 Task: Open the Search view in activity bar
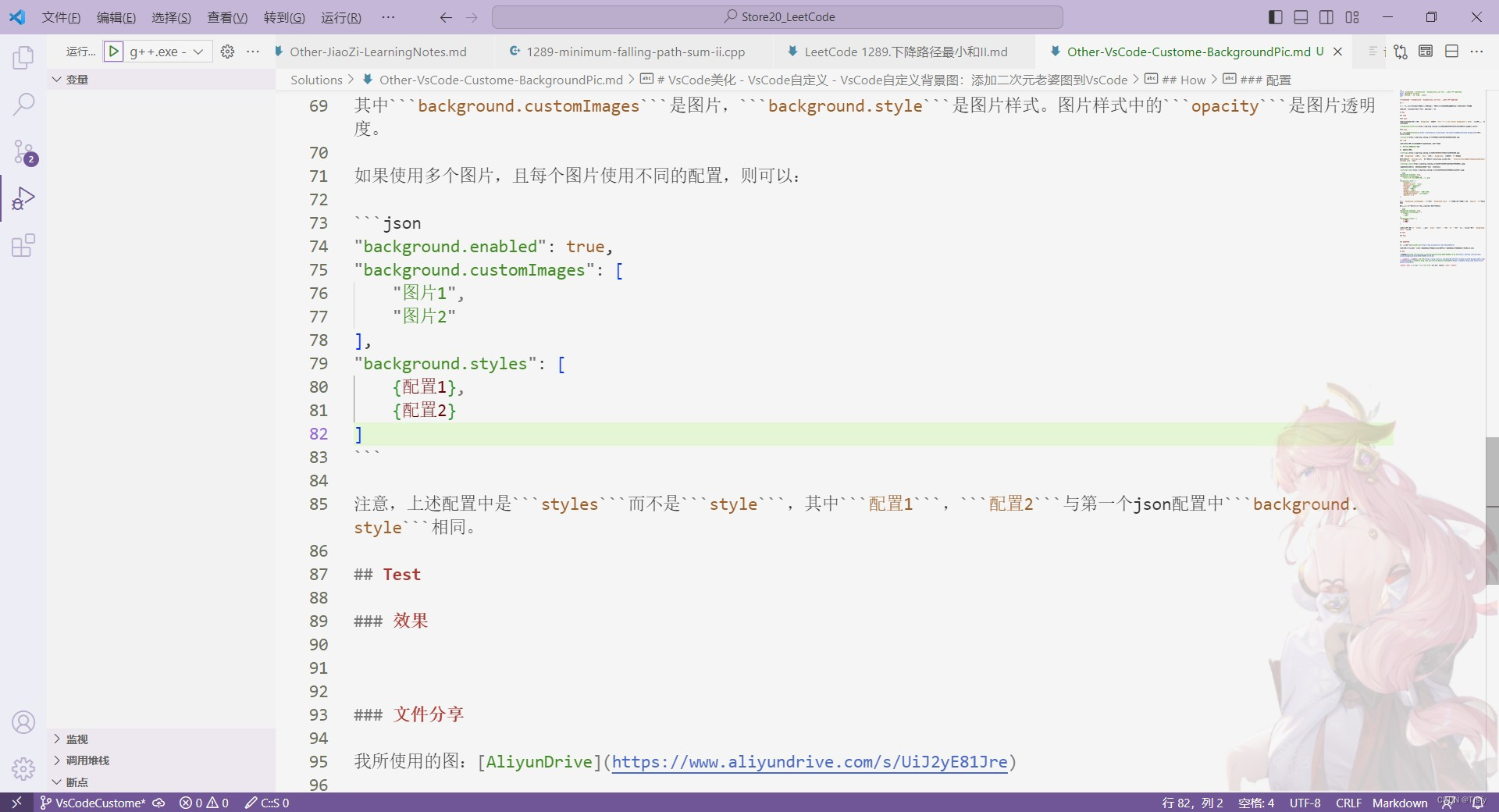(x=23, y=104)
